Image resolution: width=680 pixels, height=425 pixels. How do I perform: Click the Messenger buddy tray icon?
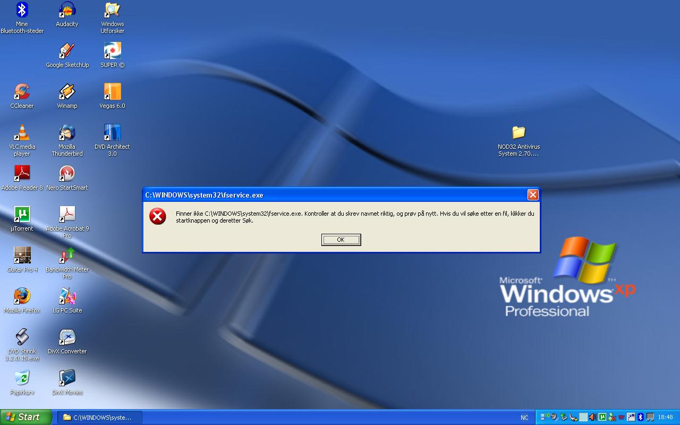pyautogui.click(x=612, y=417)
